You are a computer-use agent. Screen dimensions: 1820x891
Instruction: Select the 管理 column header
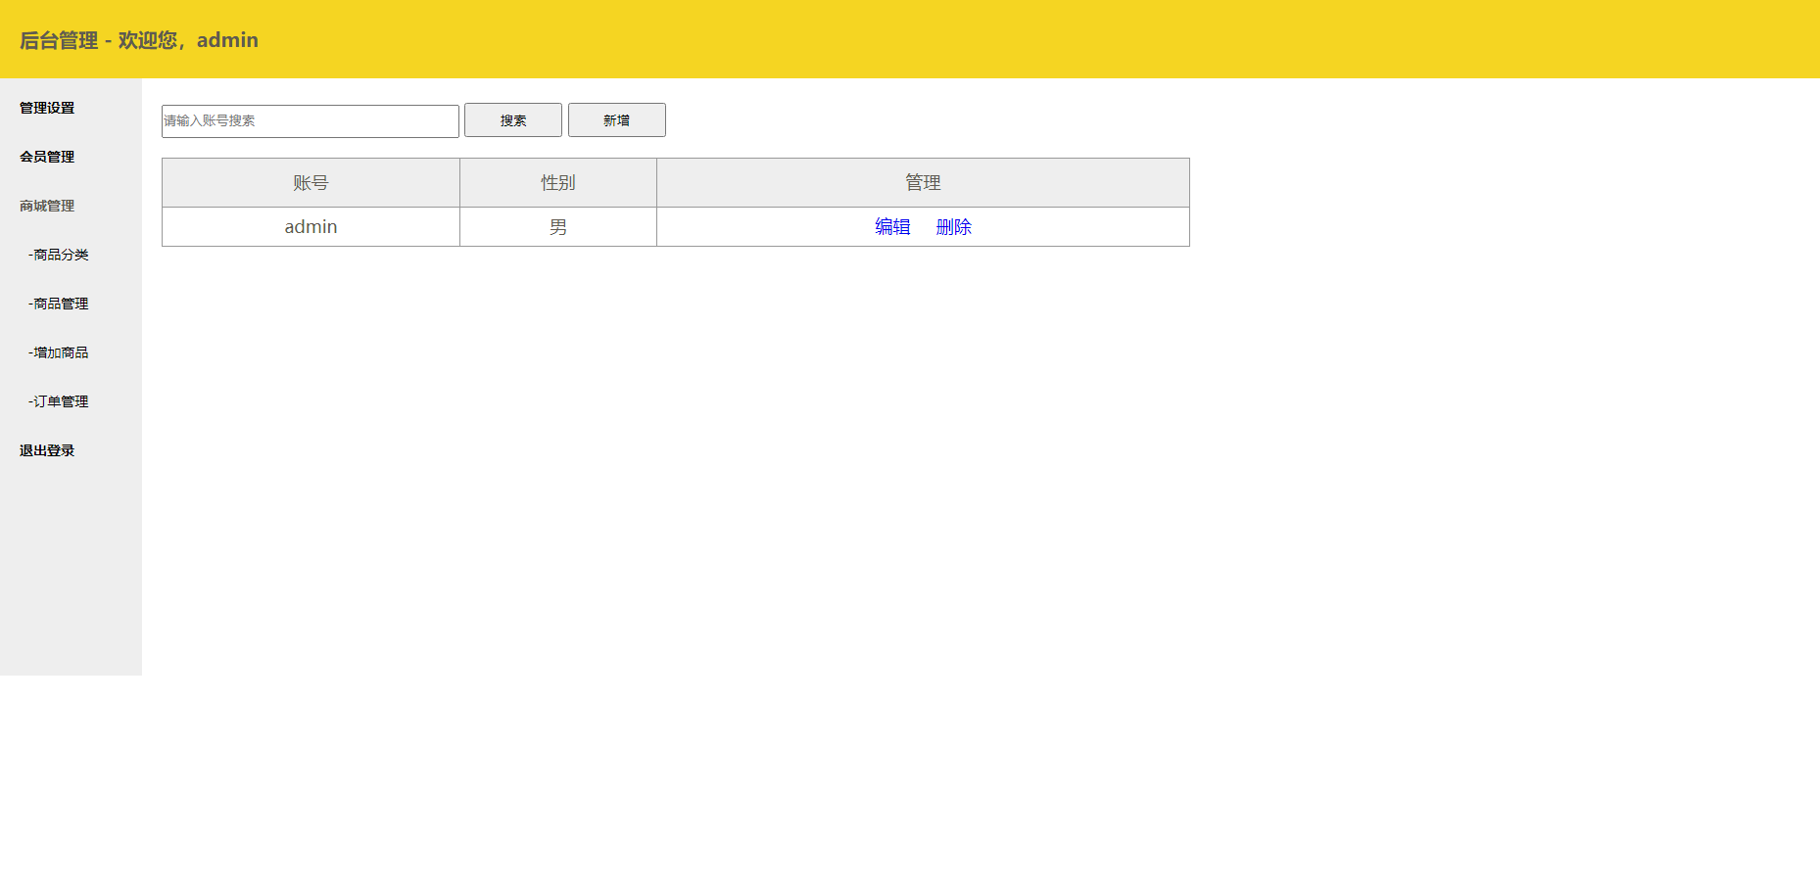(x=923, y=183)
